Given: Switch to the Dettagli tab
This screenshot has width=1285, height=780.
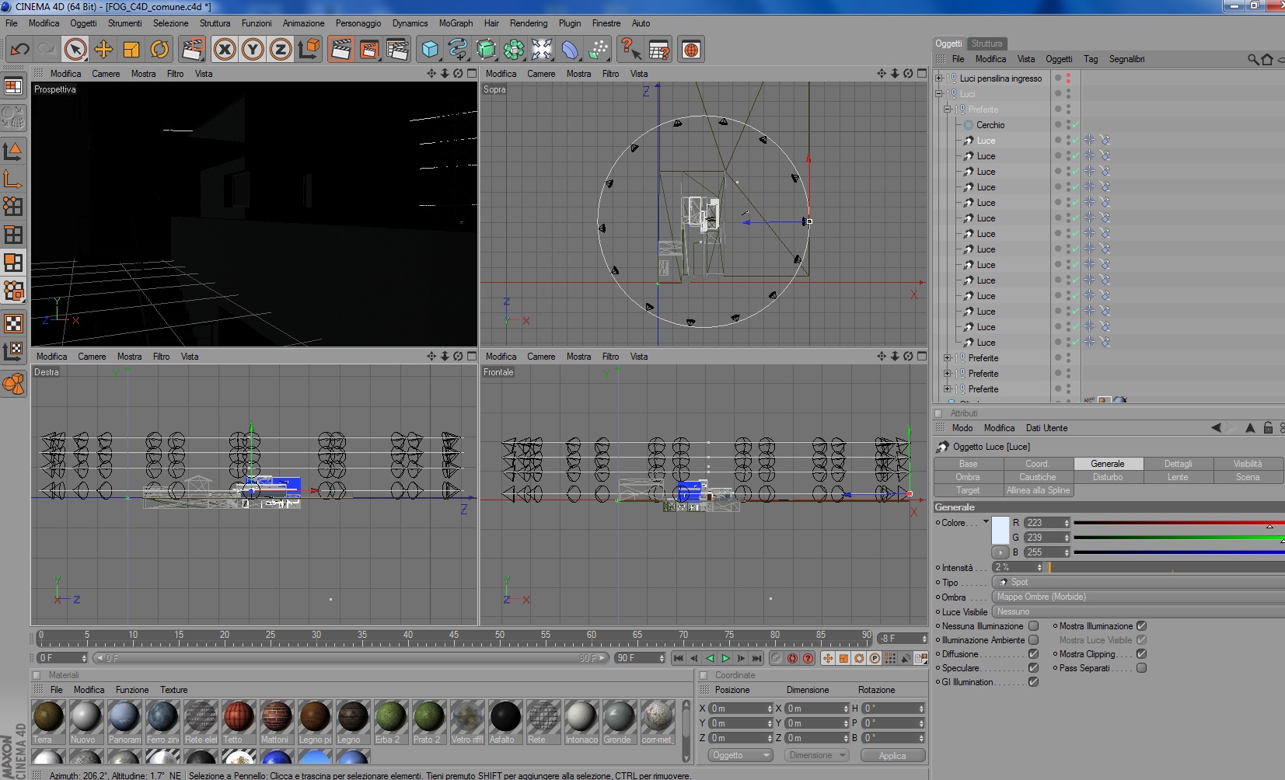Looking at the screenshot, I should click(x=1178, y=464).
